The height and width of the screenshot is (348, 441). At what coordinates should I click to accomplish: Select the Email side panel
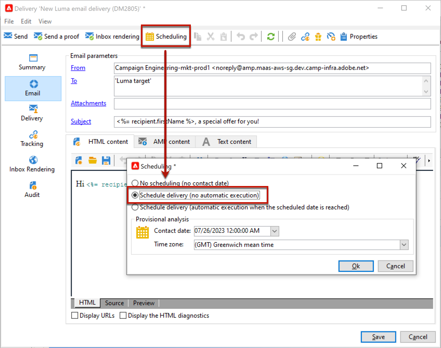click(x=33, y=88)
